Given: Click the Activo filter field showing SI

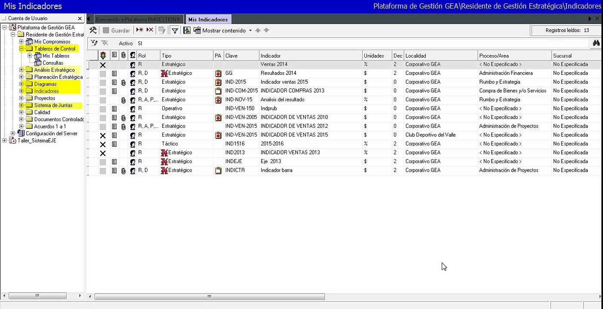Looking at the screenshot, I should (x=362, y=43).
